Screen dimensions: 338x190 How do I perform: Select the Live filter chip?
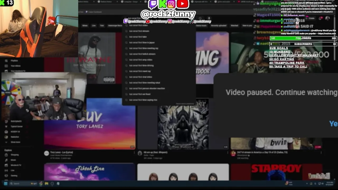pos(94,26)
